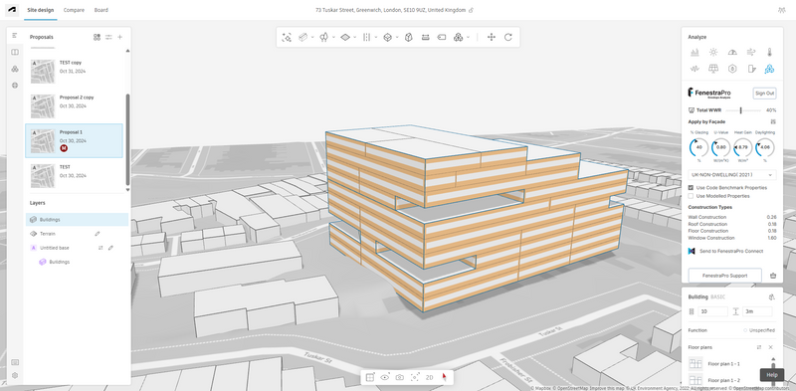Screen dimensions: 796x391
Task: Open the feedback icon at sidebar bottom
Action: (15, 362)
